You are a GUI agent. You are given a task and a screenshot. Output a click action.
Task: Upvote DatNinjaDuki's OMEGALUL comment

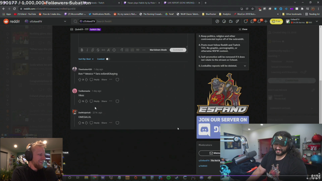pyautogui.click(x=79, y=123)
